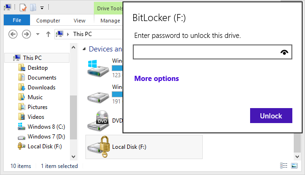
Task: Focus the BitLocker password input field
Action: pos(213,52)
